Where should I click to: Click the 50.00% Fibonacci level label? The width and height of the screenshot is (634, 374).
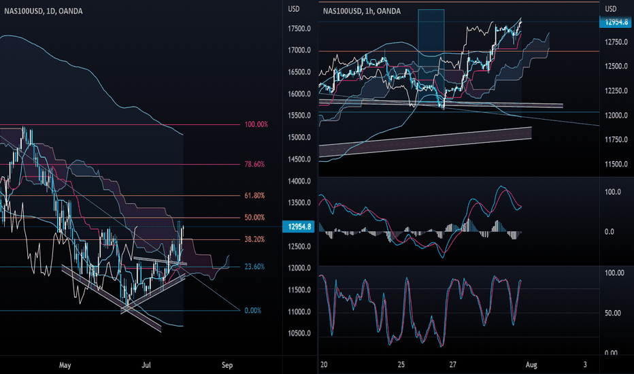coord(254,218)
